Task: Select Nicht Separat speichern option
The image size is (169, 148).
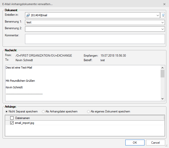Action: point(7,111)
